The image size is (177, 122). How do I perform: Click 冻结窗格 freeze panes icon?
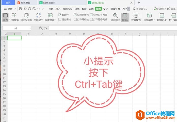pos(149,15)
